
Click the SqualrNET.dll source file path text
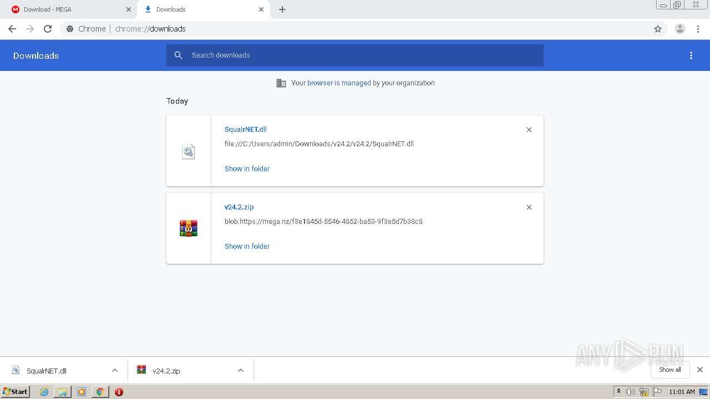[319, 144]
